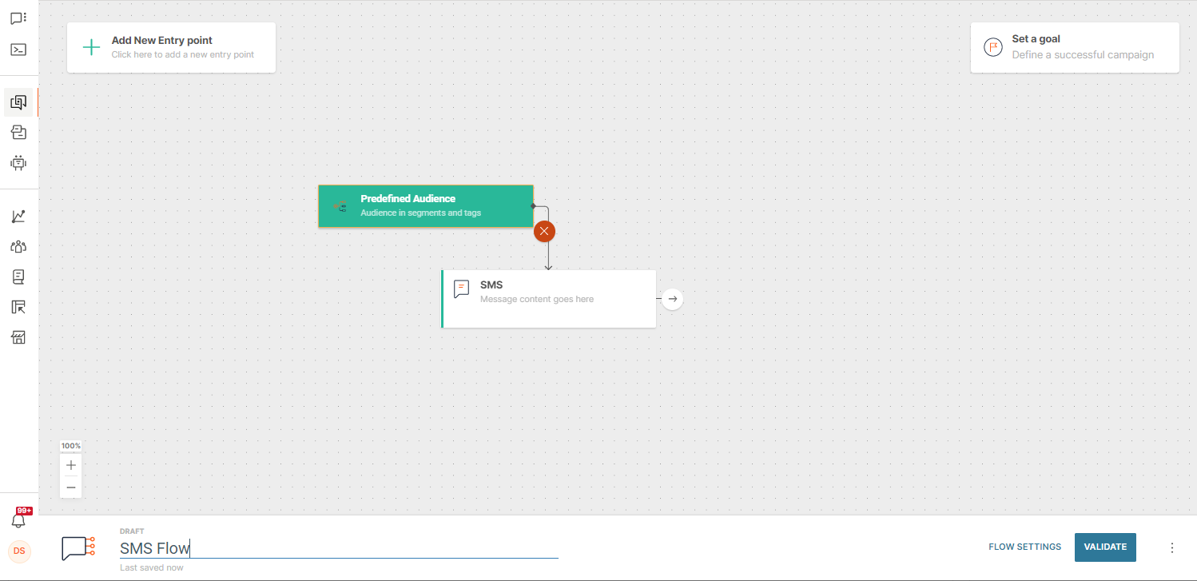
Task: Select the SMS message block
Action: [x=549, y=299]
